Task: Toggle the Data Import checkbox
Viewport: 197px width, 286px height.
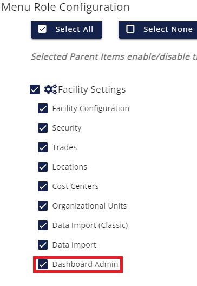Action: tap(43, 245)
